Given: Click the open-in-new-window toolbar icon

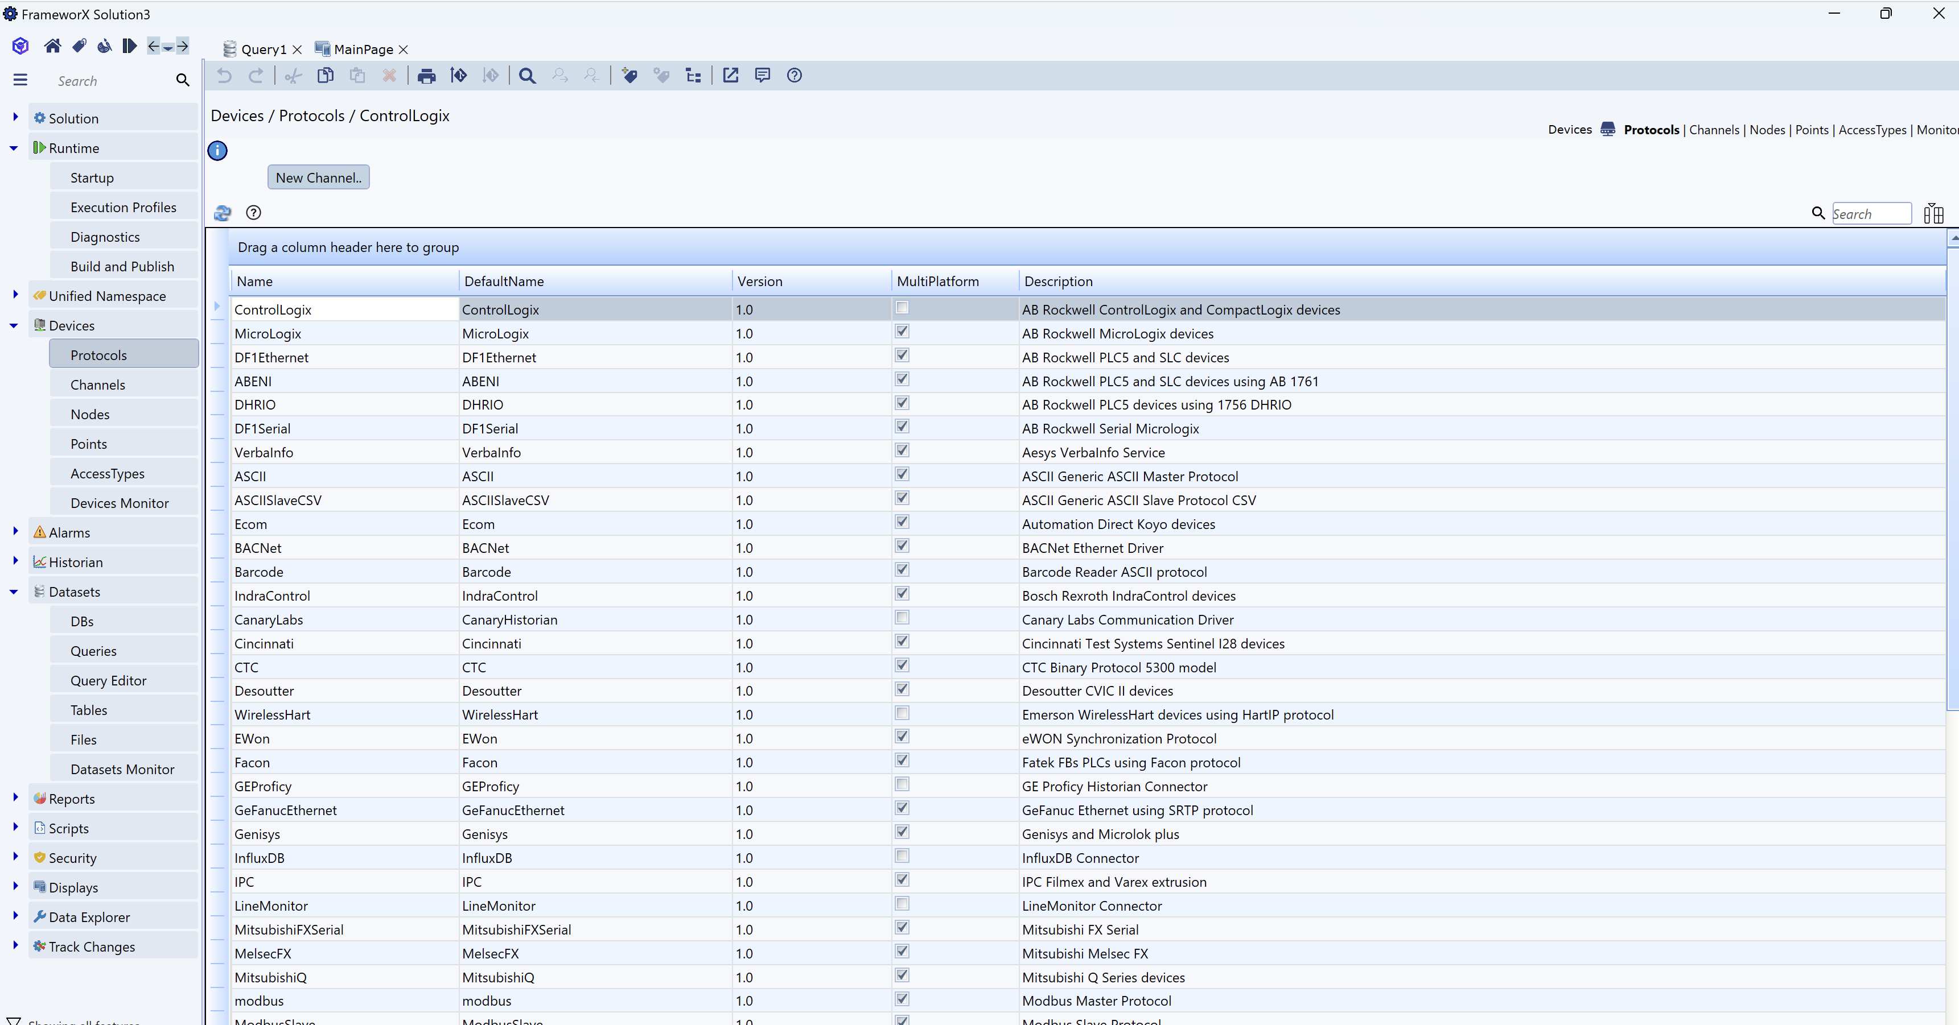Looking at the screenshot, I should click(730, 75).
